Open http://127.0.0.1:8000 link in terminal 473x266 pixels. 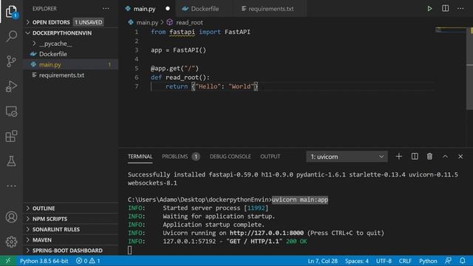coord(267,233)
